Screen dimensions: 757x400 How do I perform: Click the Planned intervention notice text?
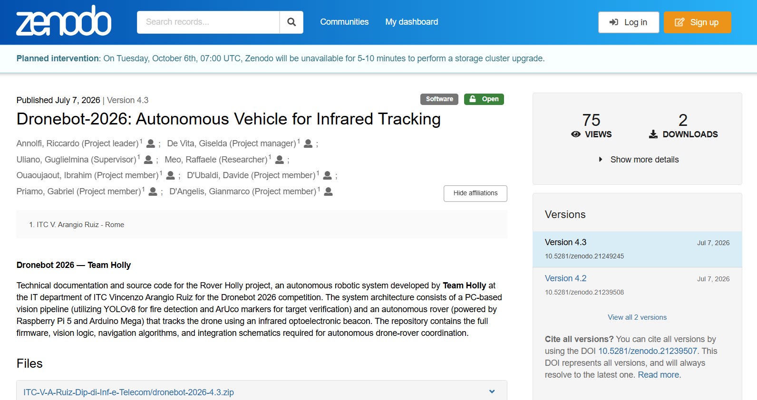click(281, 58)
